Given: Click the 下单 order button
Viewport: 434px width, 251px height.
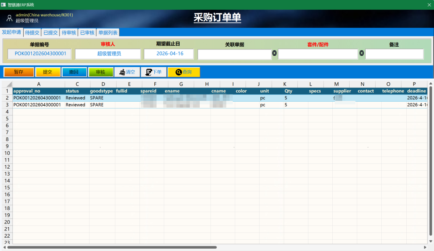Looking at the screenshot, I should point(154,72).
